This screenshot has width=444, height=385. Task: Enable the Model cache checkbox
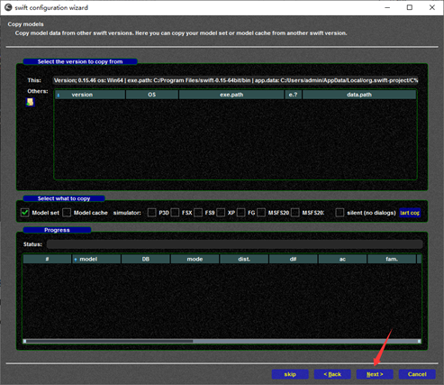67,213
